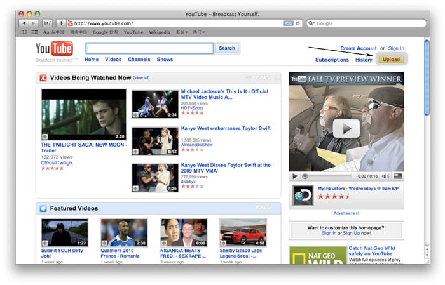Image resolution: width=445 pixels, height=285 pixels.
Task: Open the Twilight New Moon trailer thumbnail
Action: tap(84, 115)
